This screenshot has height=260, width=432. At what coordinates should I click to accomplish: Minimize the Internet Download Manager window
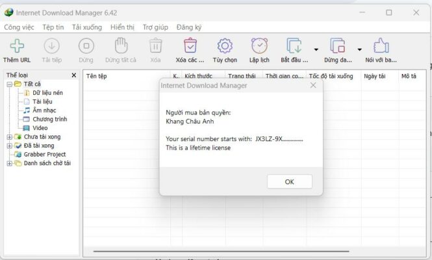[x=362, y=13]
